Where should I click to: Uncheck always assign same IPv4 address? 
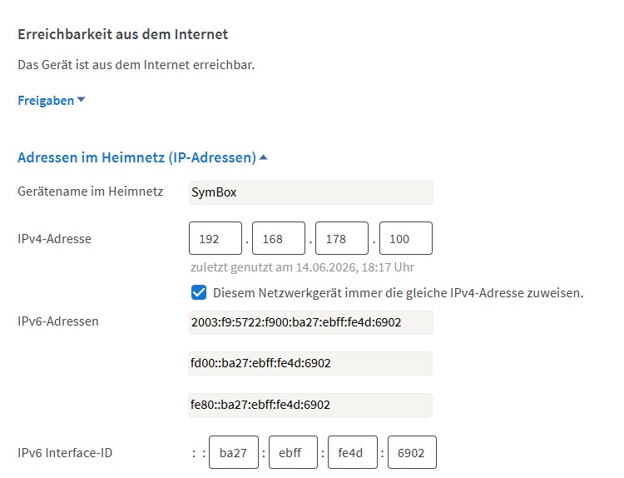click(x=199, y=292)
